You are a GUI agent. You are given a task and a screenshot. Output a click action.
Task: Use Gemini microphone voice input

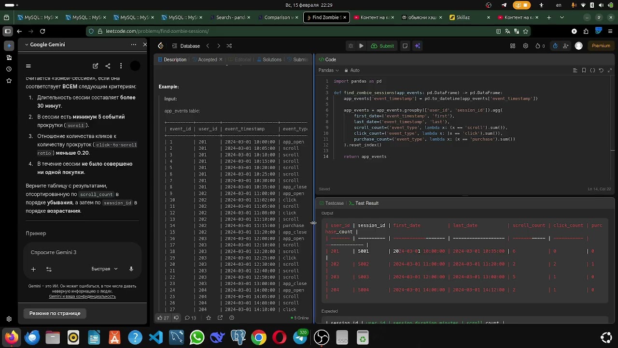click(x=131, y=269)
